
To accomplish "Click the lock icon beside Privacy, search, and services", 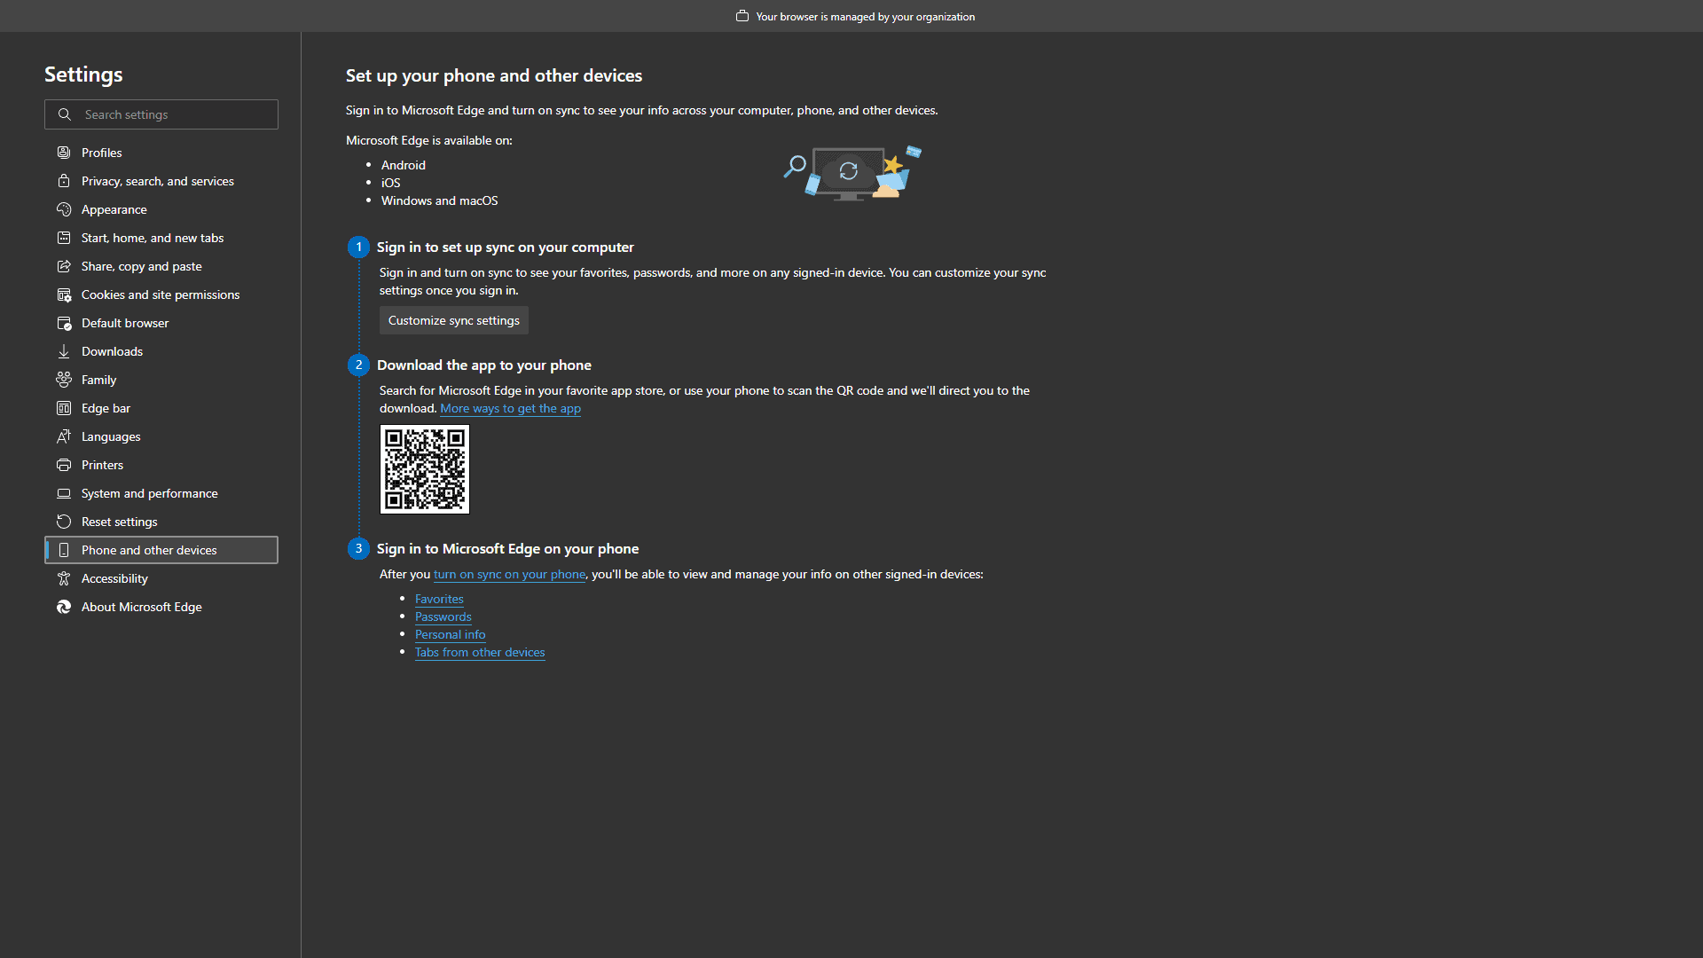I will 64,181.
